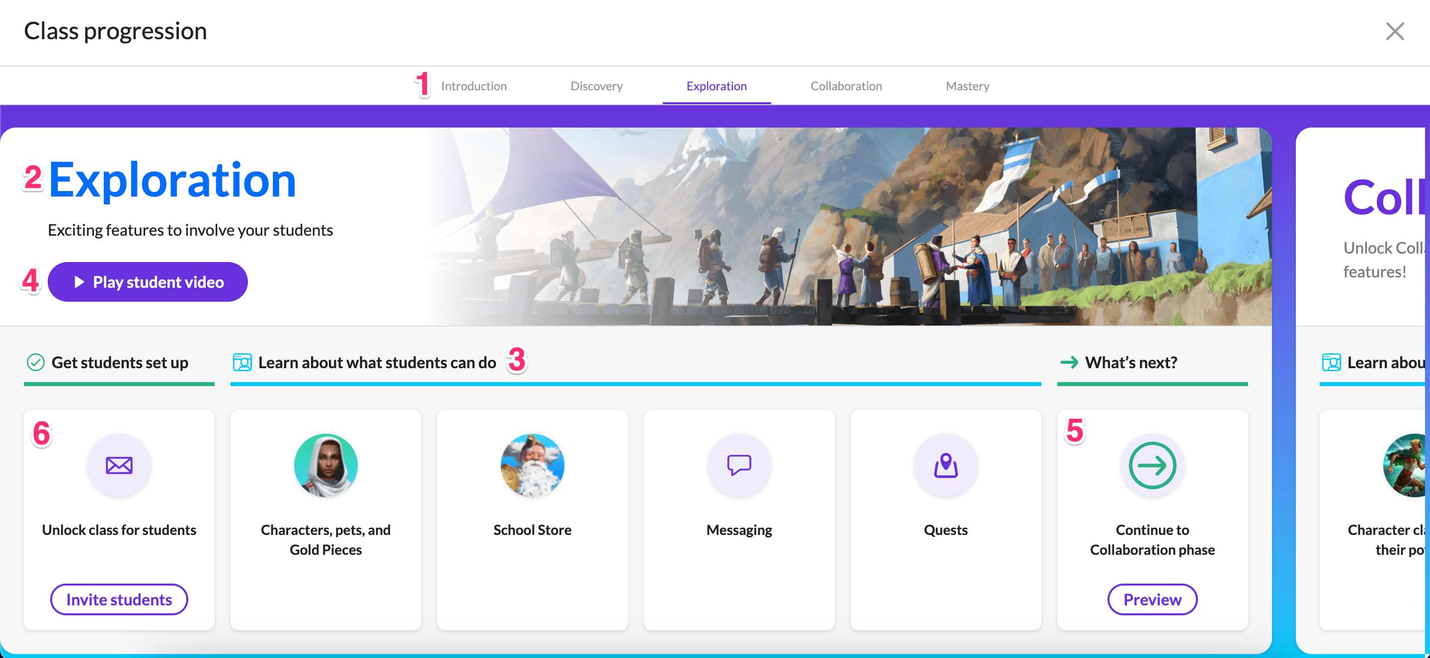Select the Quests card title
The width and height of the screenshot is (1430, 658).
946,530
